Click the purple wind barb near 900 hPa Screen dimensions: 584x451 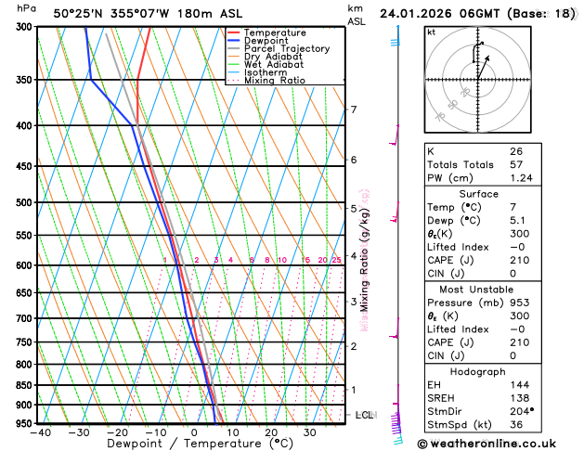[396, 395]
